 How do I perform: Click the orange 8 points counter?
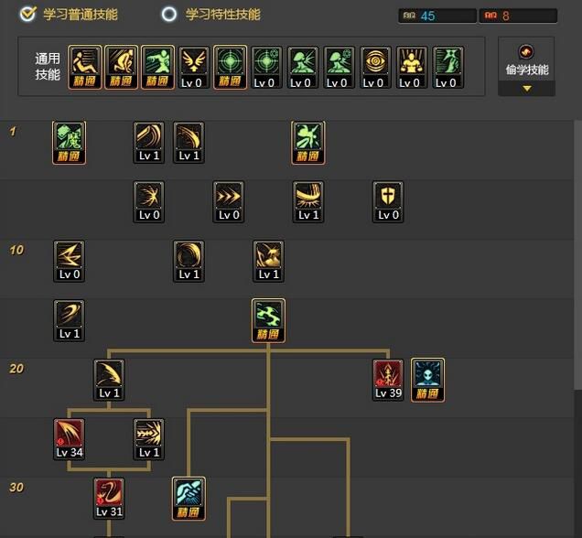pyautogui.click(x=518, y=16)
